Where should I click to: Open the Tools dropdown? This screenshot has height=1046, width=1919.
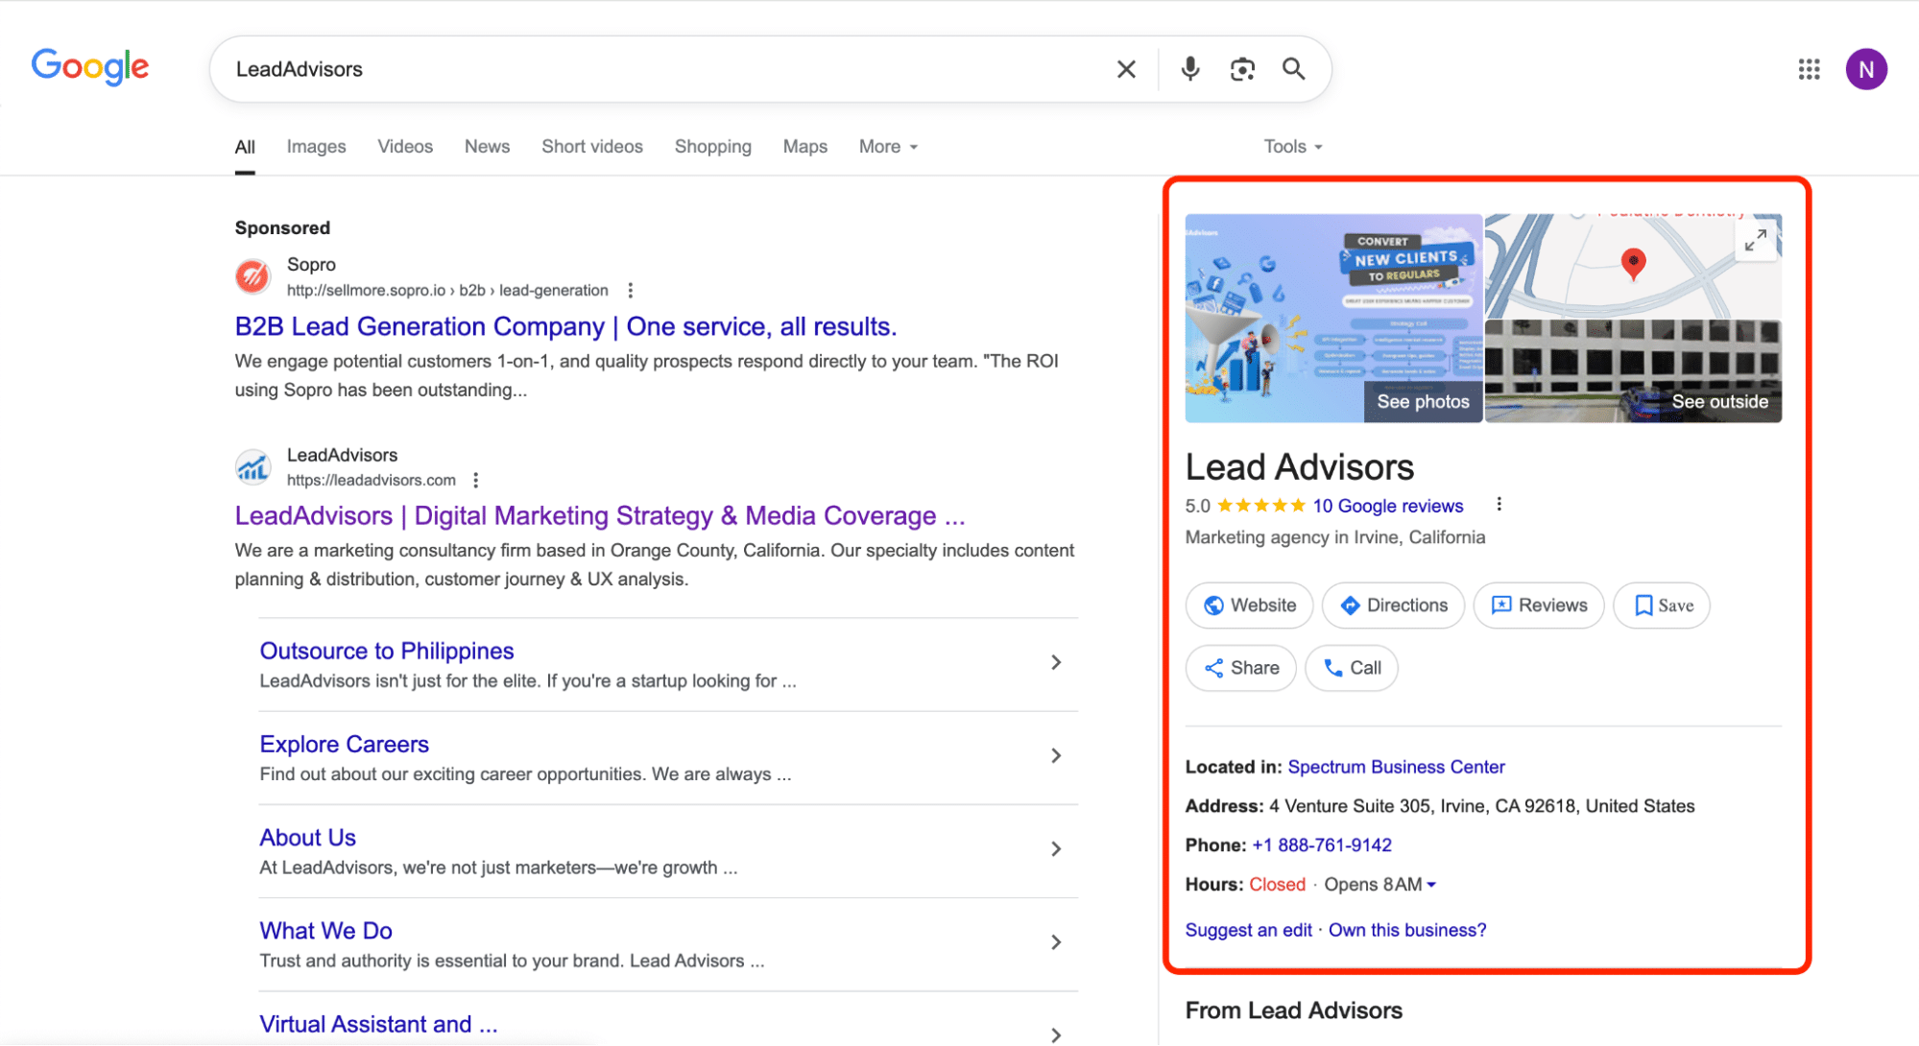point(1292,147)
